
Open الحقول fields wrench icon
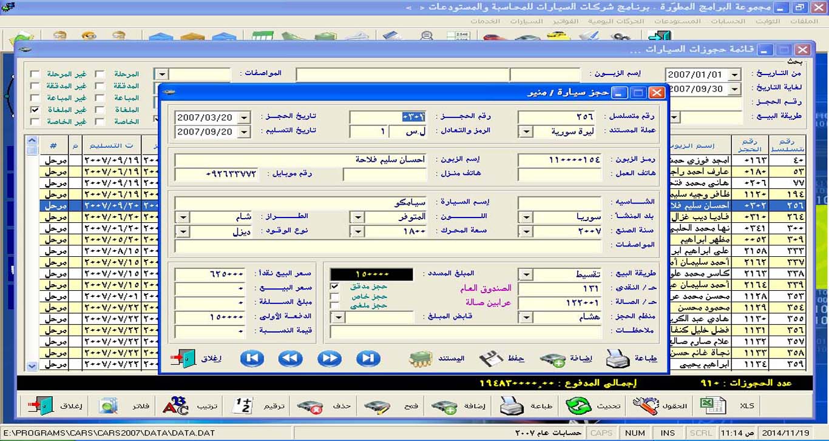tap(645, 406)
